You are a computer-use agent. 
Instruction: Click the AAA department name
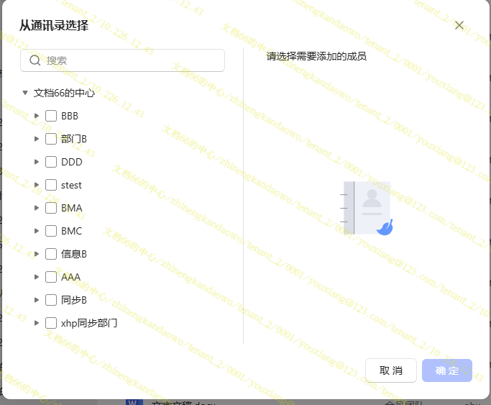click(x=70, y=277)
